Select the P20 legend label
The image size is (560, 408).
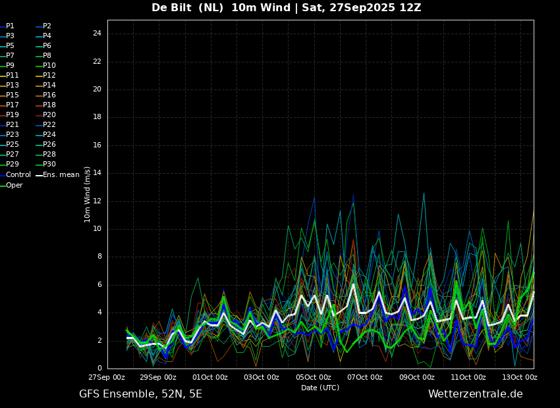46,115
